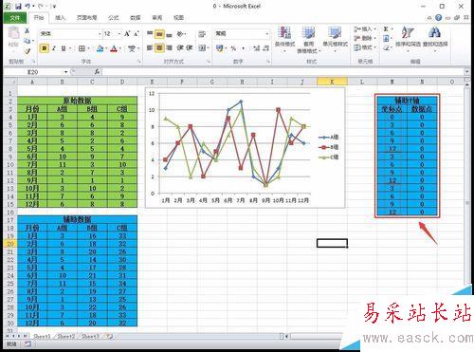474x352 pixels.
Task: Click the Fill Color paint bucket
Action: click(x=100, y=48)
